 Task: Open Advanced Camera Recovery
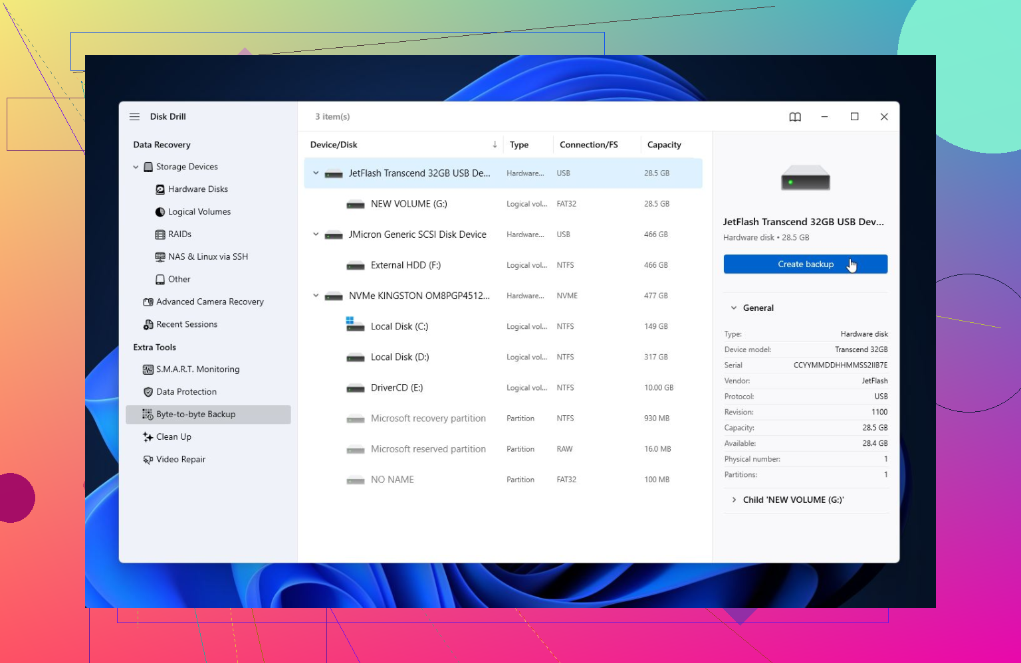210,302
